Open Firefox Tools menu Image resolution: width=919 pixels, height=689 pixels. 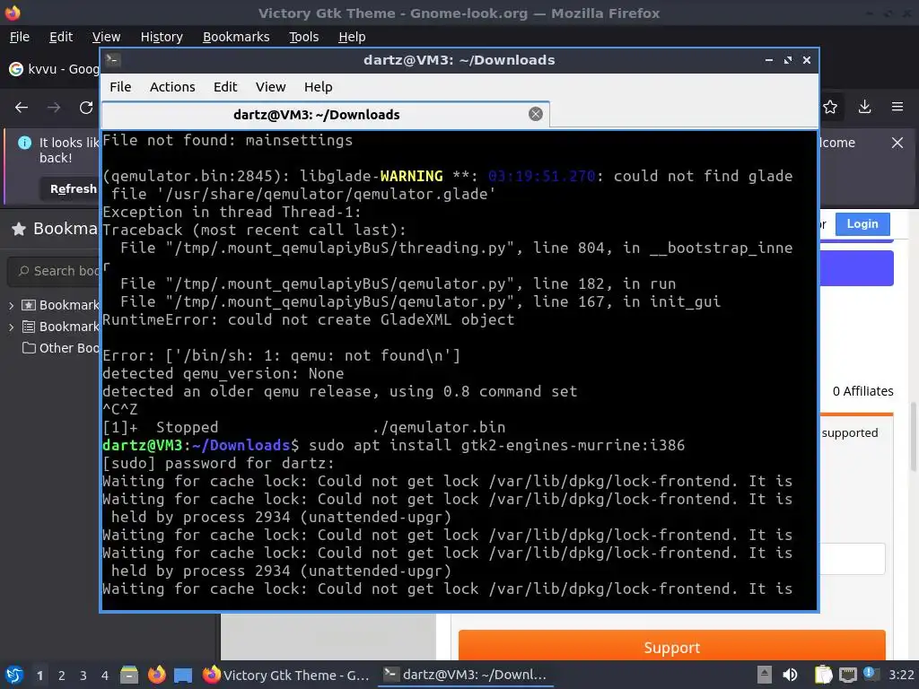point(303,37)
